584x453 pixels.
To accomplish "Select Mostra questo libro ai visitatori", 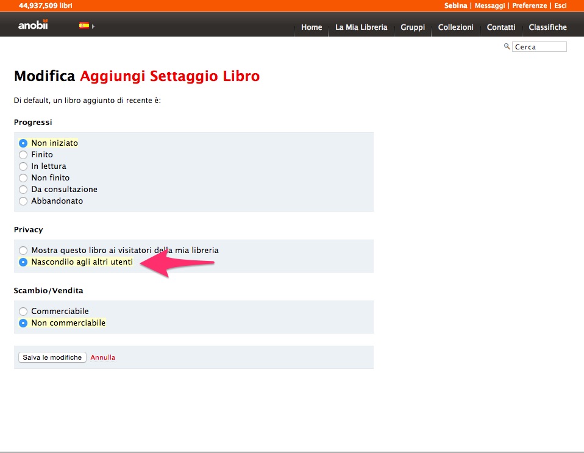I will click(x=23, y=251).
